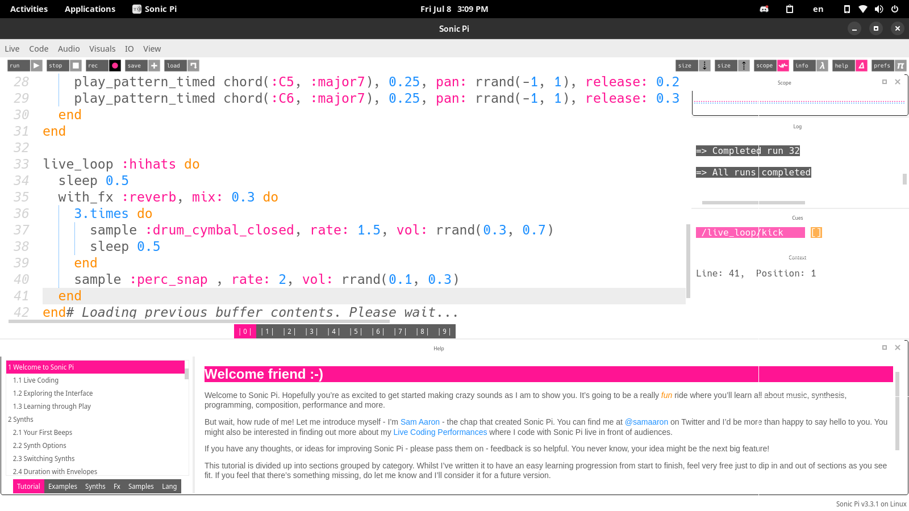
Task: Click line 37 of the code editor
Action: [227, 230]
